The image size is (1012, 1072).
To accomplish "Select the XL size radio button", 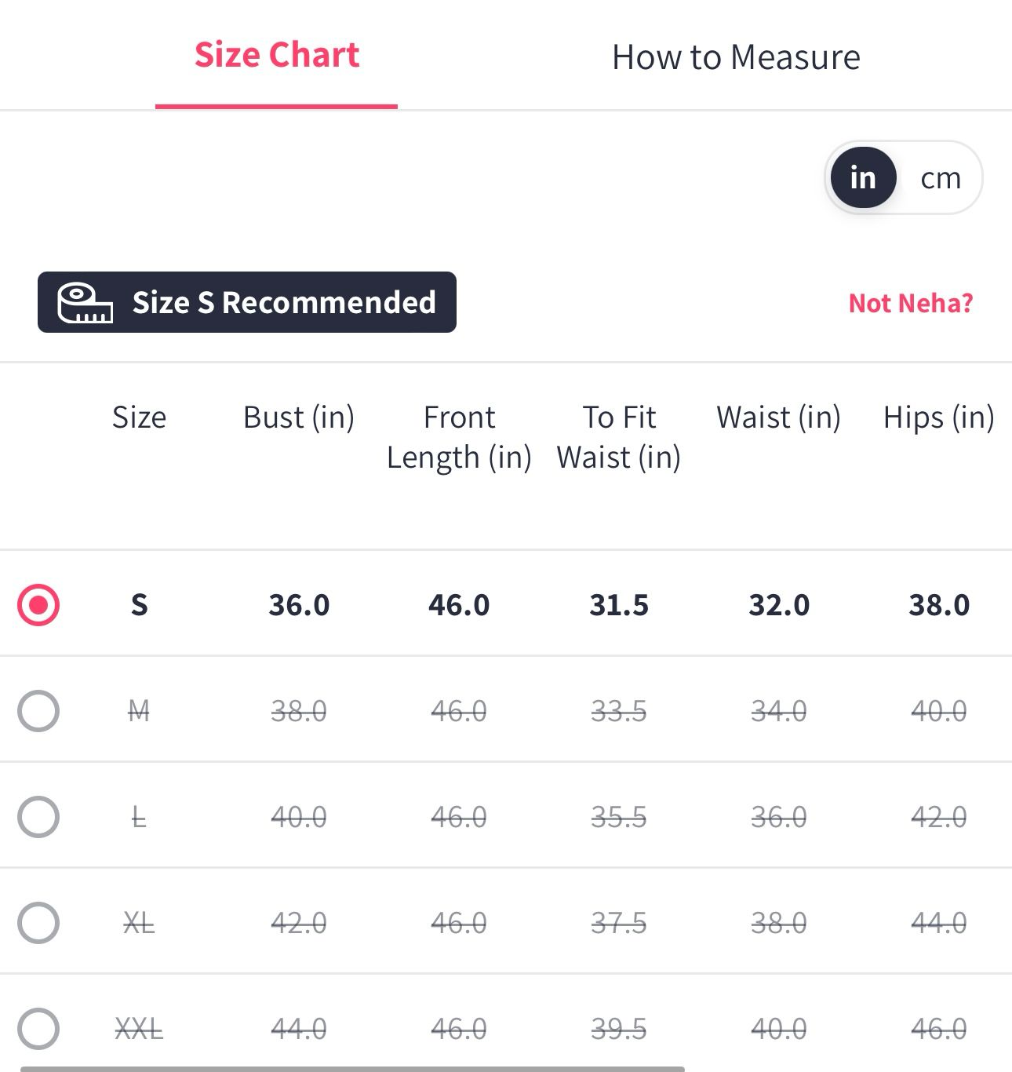I will [x=38, y=923].
